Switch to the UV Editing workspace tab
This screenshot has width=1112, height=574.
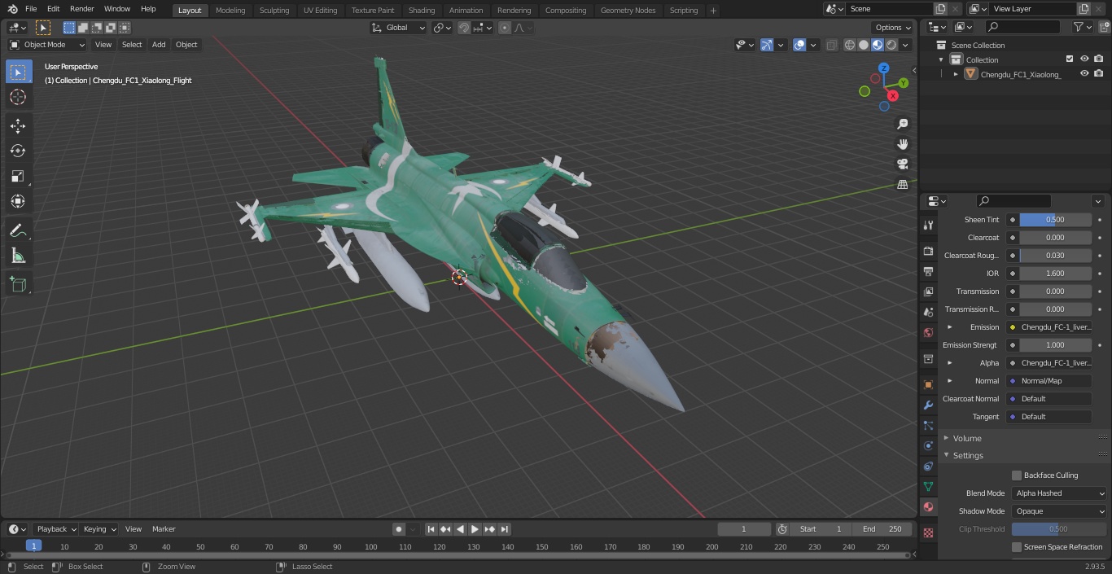coord(320,11)
